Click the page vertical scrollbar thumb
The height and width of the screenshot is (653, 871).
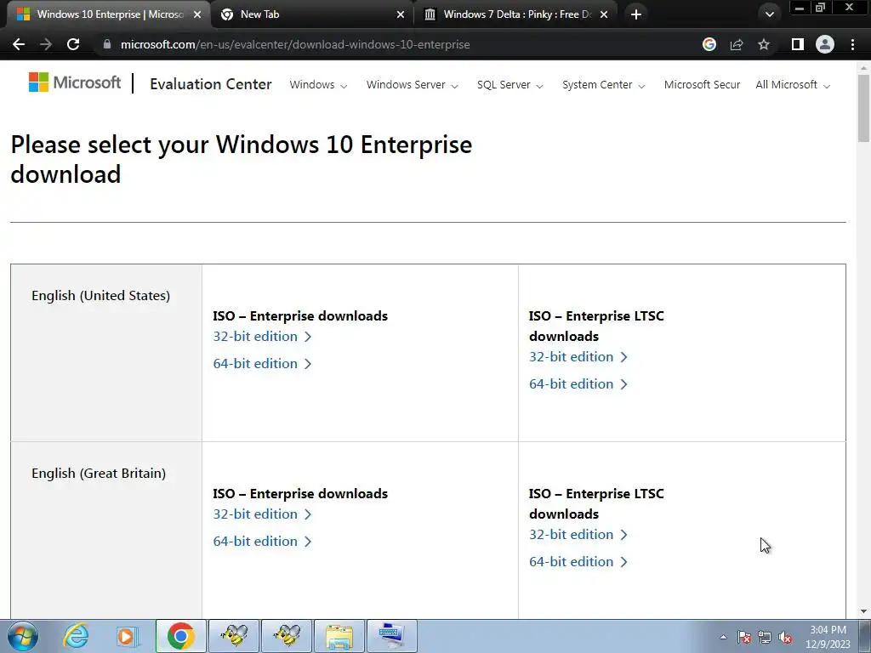tap(863, 108)
